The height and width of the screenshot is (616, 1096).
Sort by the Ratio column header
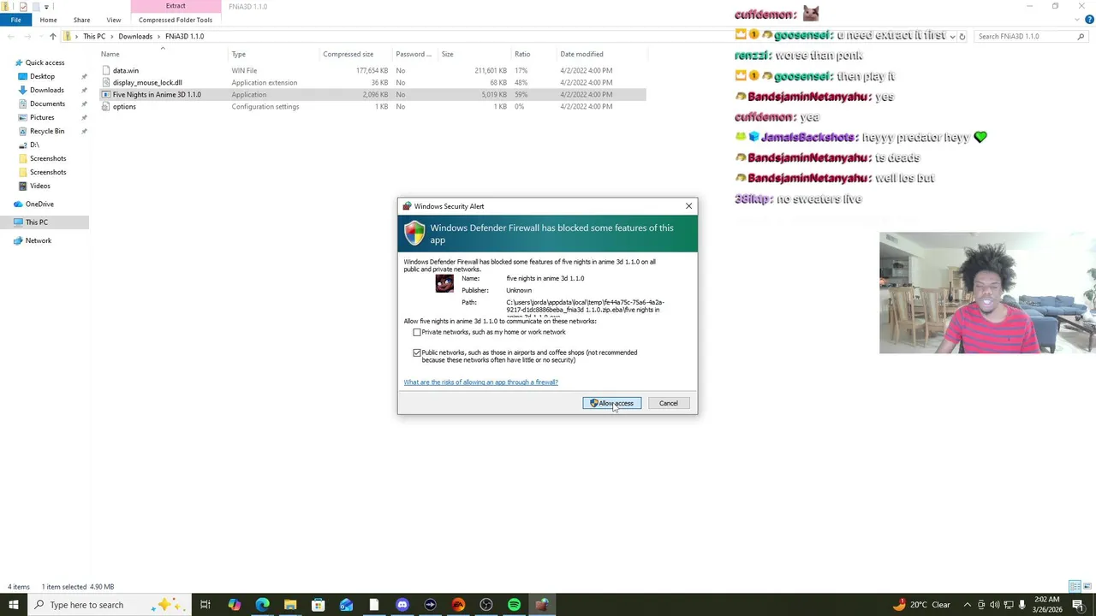[522, 54]
